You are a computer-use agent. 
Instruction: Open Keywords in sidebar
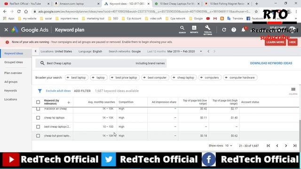(x=10, y=91)
